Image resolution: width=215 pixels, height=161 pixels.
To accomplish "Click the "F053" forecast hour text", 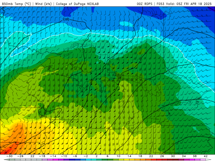I will click(x=160, y=4).
